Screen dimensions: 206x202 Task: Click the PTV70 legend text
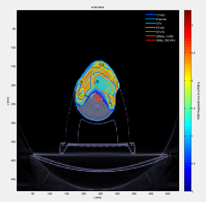coord(160,32)
